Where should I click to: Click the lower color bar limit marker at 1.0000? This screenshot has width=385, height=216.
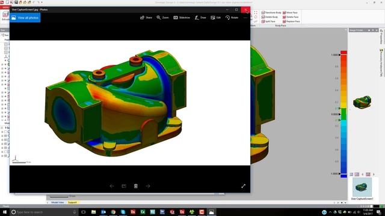[x=340, y=173]
